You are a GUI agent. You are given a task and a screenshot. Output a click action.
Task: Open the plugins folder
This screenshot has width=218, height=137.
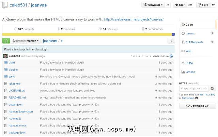[13, 70]
